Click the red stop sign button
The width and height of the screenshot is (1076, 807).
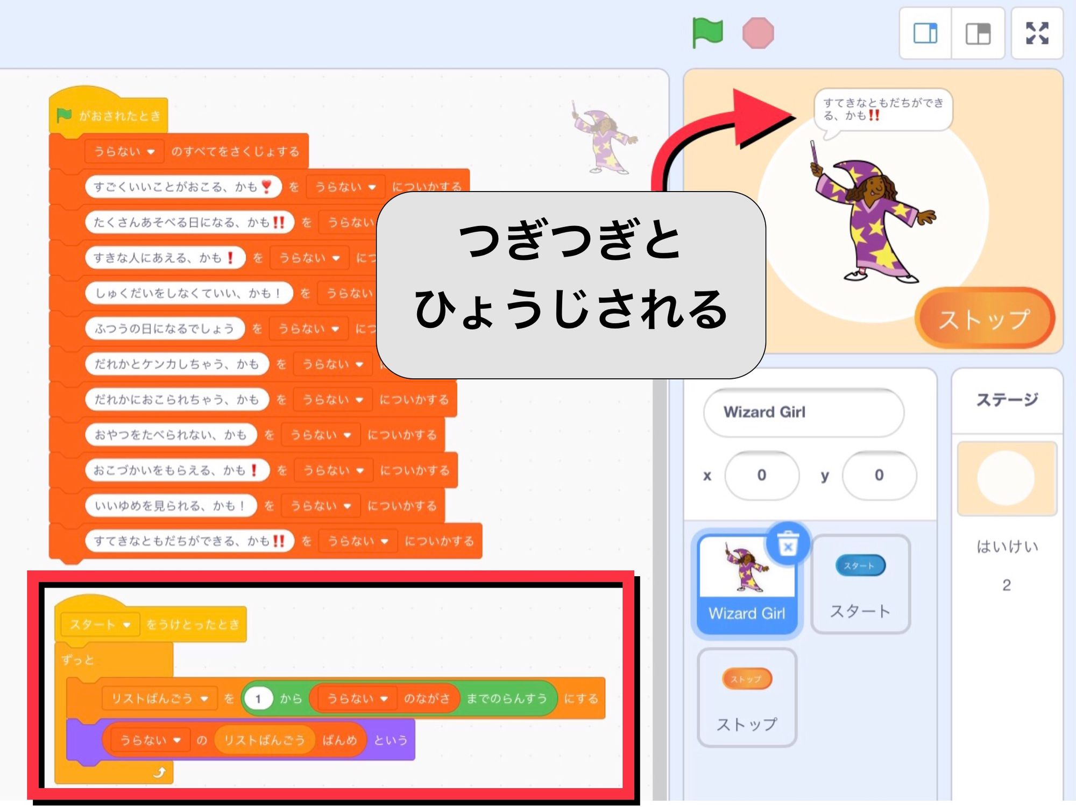tap(758, 33)
